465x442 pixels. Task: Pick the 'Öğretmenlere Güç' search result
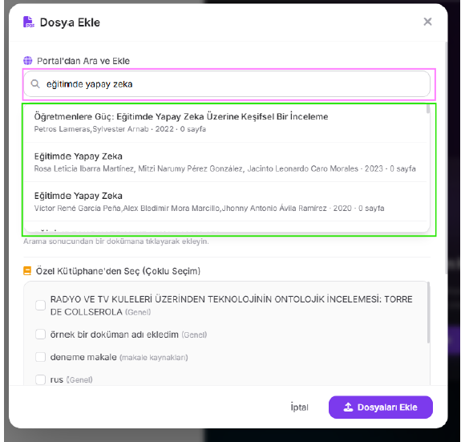coord(225,123)
